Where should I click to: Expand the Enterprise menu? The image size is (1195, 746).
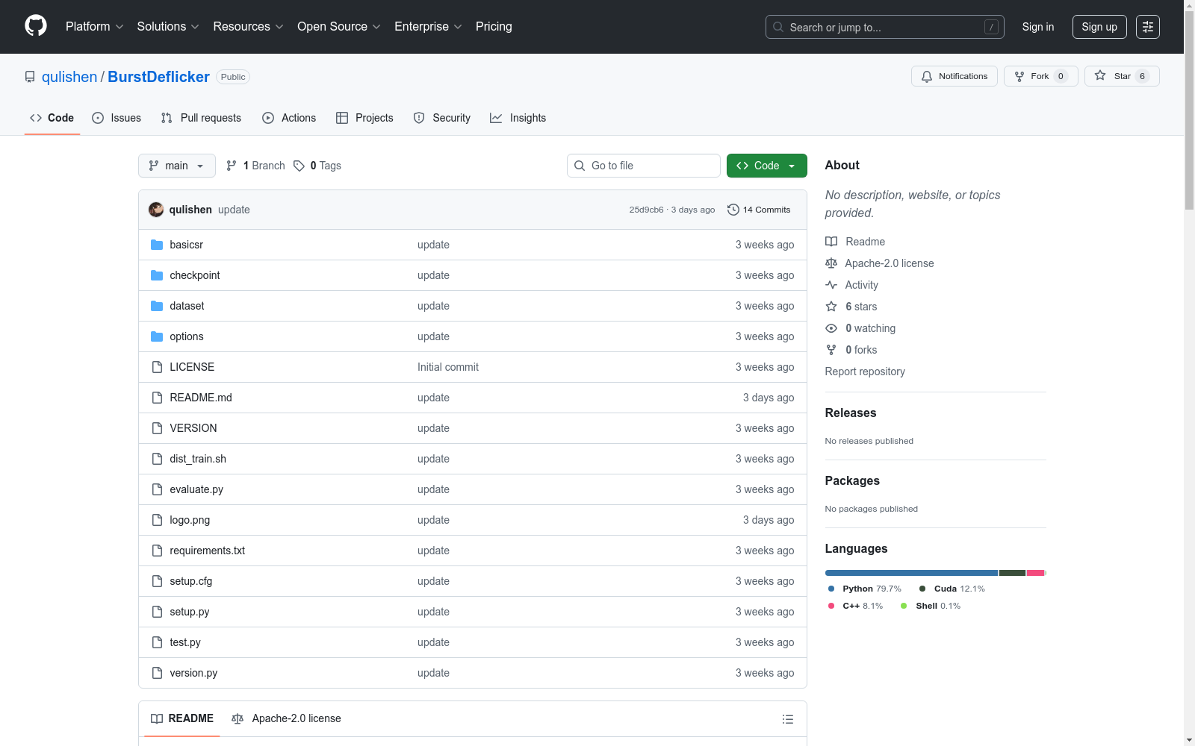429,27
